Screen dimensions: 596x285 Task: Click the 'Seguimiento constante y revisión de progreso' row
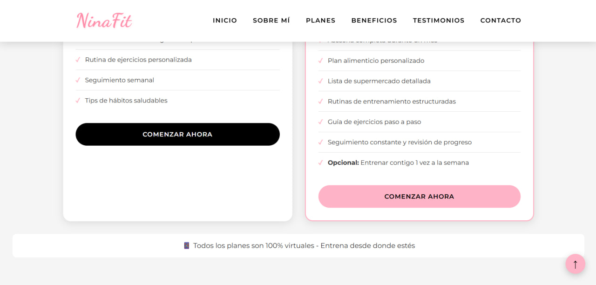399,142
